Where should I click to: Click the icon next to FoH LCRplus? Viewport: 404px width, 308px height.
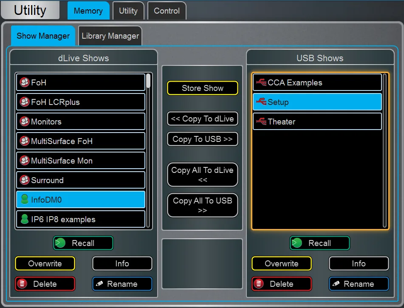tap(25, 102)
